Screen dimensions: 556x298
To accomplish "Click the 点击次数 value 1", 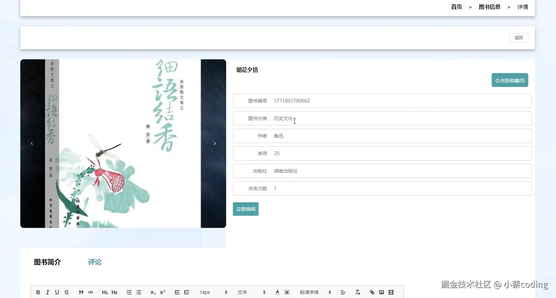I will pyautogui.click(x=275, y=189).
